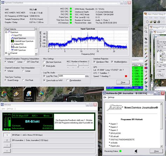Toggle Modified Metrics checkbox
The image size is (166, 156).
112,62
